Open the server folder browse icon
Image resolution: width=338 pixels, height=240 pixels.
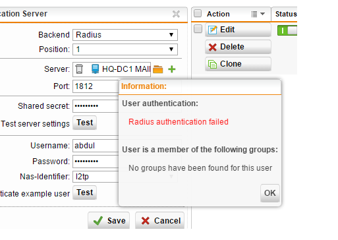pos(157,69)
